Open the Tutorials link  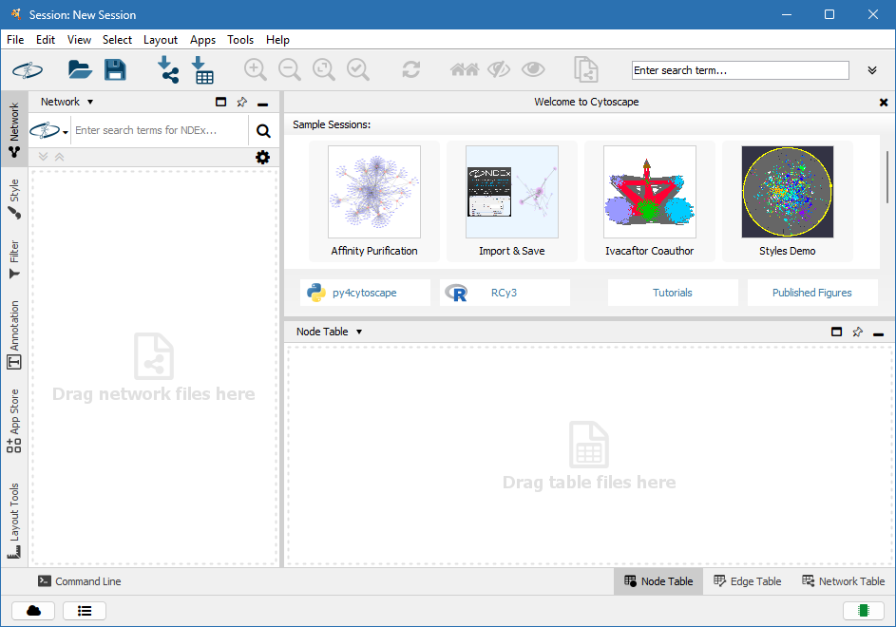[x=673, y=293]
